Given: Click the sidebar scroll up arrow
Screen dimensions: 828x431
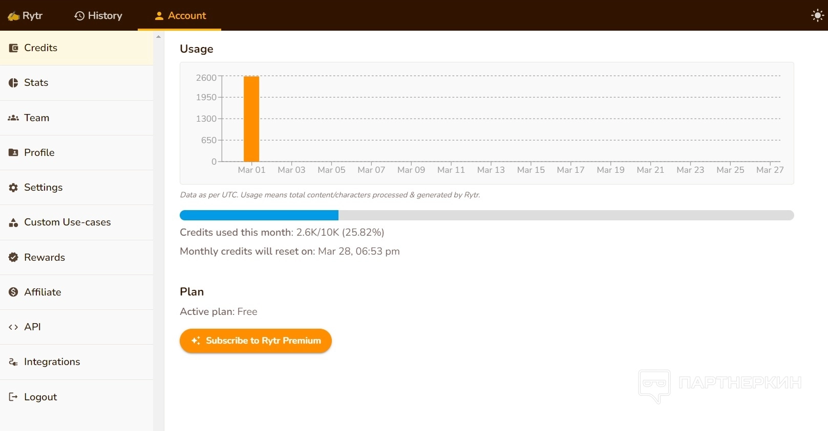Looking at the screenshot, I should click(x=159, y=37).
